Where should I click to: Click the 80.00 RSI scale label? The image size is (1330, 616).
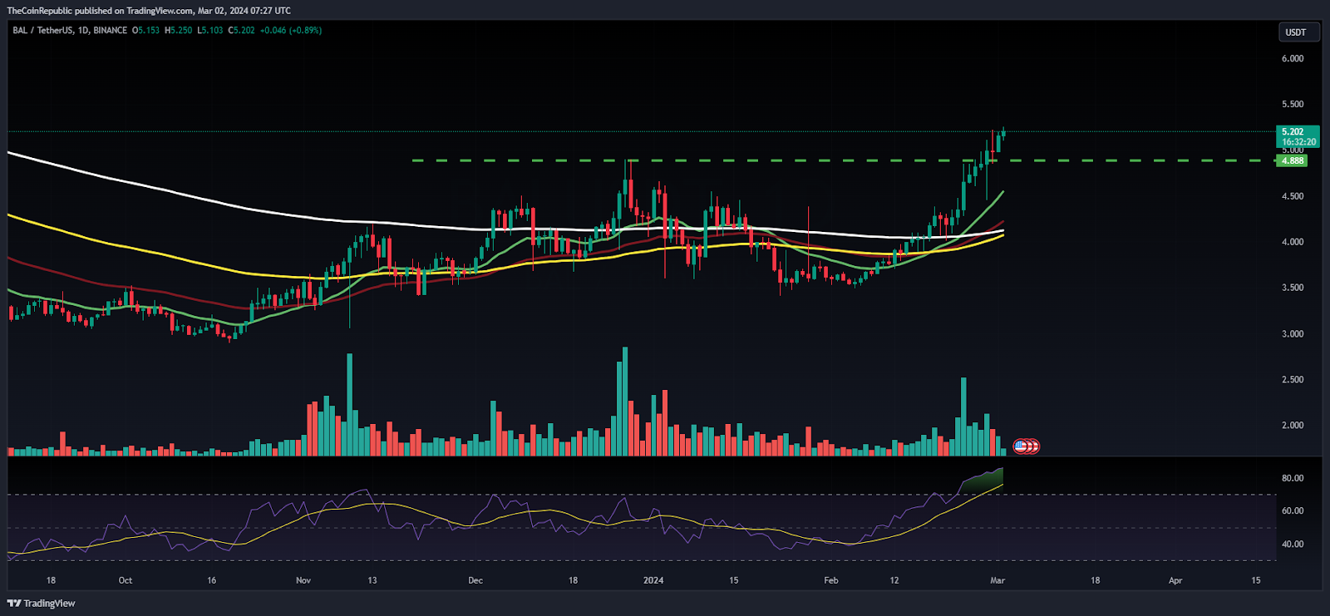1293,479
